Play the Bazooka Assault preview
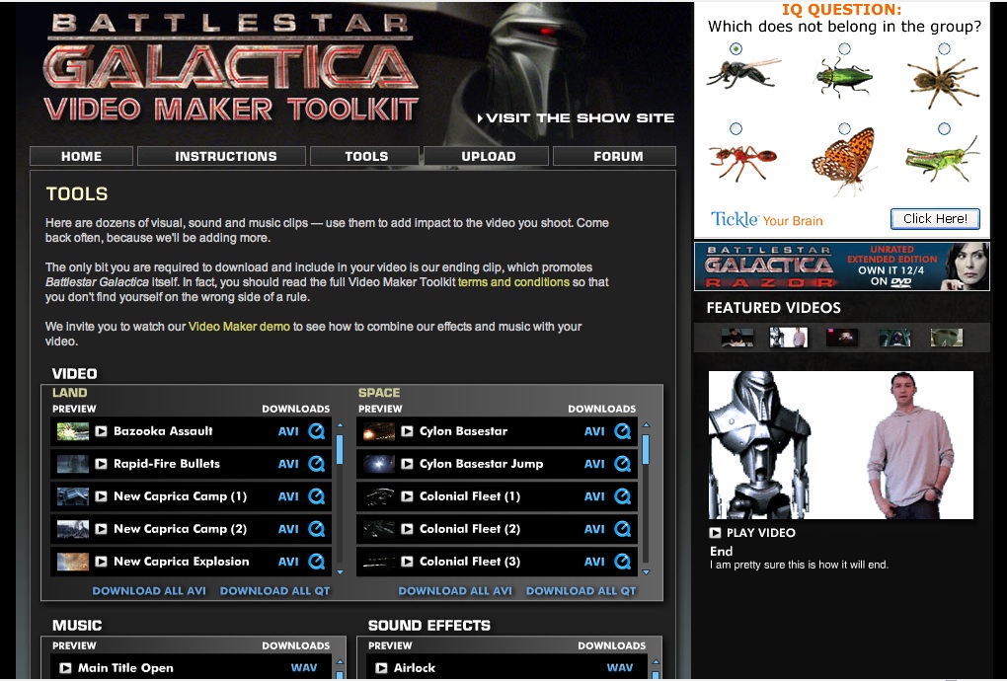This screenshot has width=1007, height=681. tap(101, 431)
